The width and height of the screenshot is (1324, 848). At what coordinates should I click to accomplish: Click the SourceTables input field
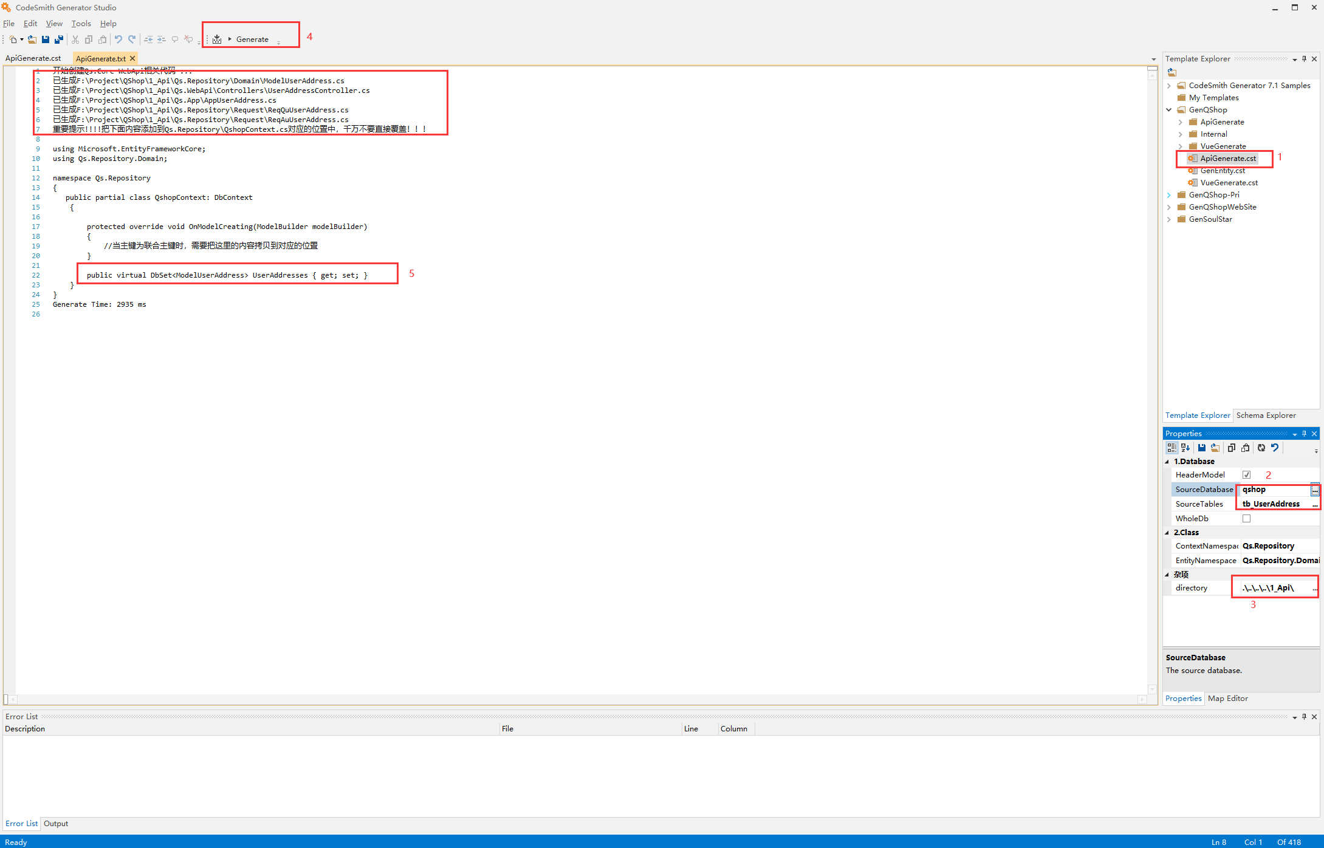pos(1274,502)
